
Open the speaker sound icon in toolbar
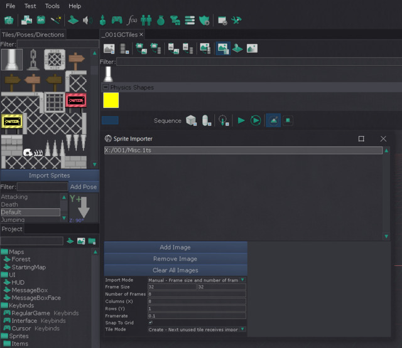tap(87, 20)
